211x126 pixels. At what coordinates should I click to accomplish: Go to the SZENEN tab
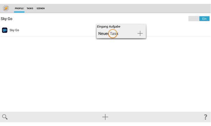(41, 8)
